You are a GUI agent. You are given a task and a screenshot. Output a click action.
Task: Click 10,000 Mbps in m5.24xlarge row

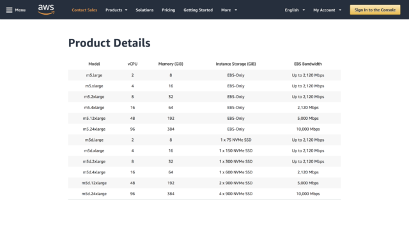pos(308,129)
